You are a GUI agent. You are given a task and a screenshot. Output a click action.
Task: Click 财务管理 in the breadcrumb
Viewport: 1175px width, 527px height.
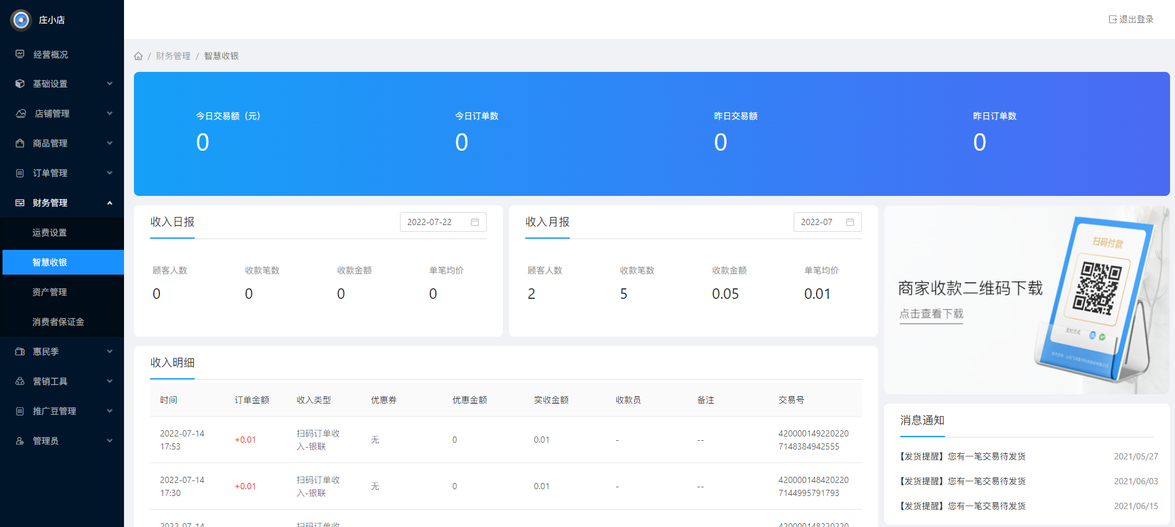(173, 56)
